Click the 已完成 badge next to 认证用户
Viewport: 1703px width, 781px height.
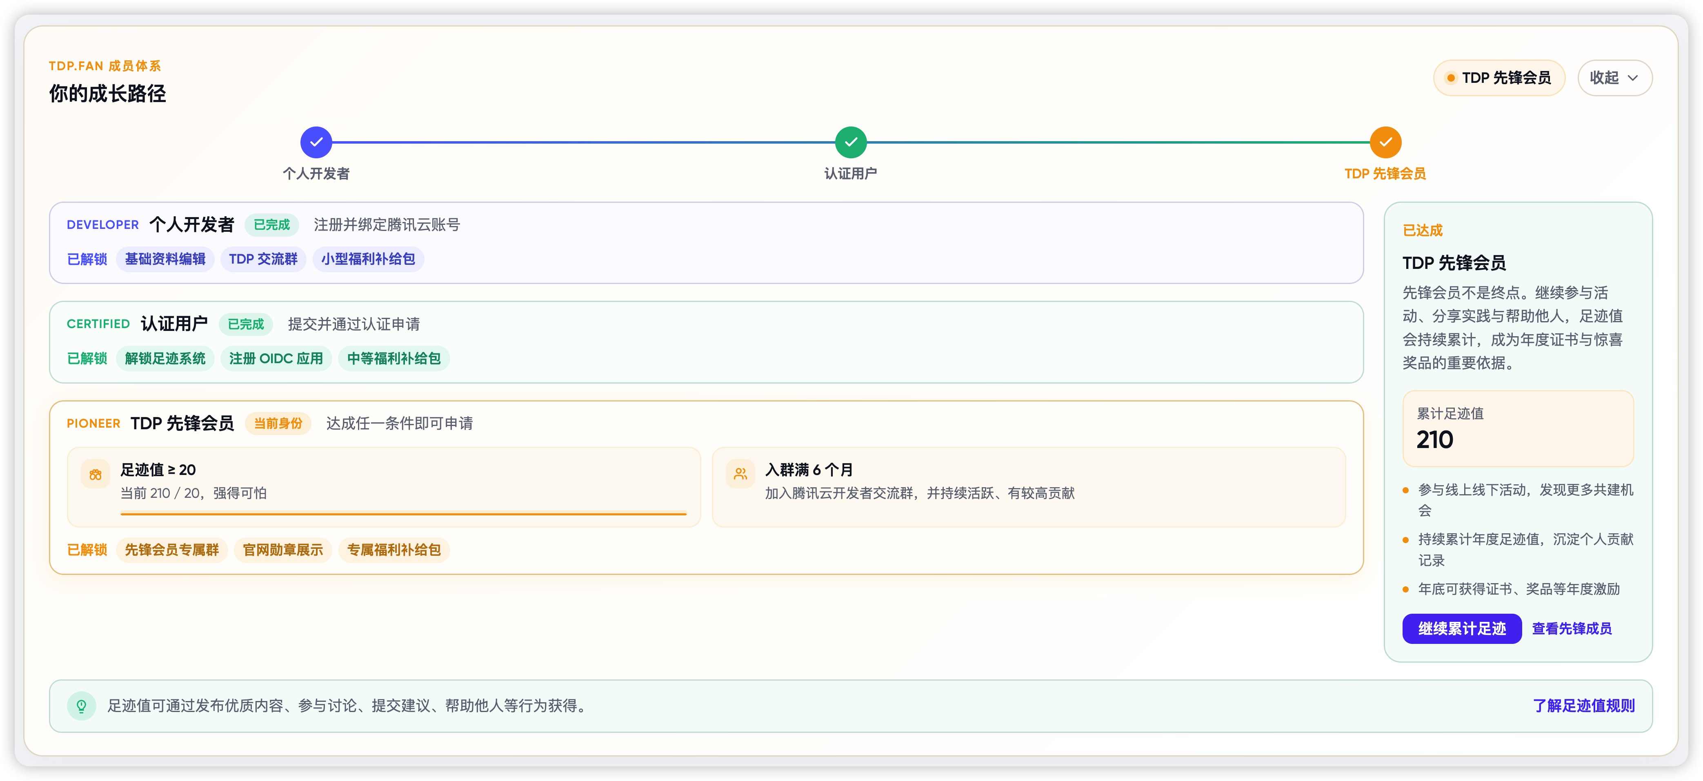pos(246,324)
